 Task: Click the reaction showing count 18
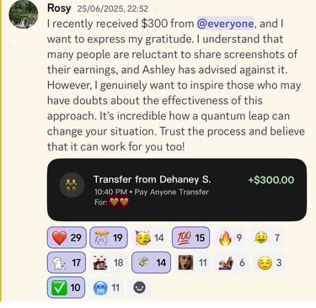tap(108, 263)
